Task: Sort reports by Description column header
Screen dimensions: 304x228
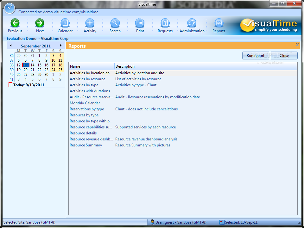Action: click(x=206, y=66)
